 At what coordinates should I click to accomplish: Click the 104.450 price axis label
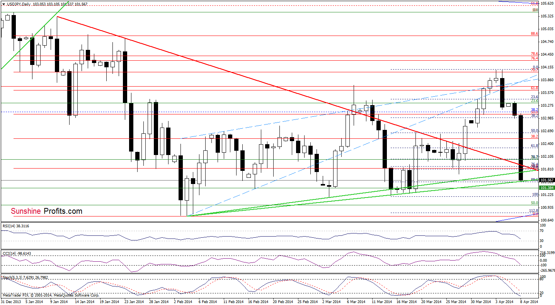[x=547, y=55]
